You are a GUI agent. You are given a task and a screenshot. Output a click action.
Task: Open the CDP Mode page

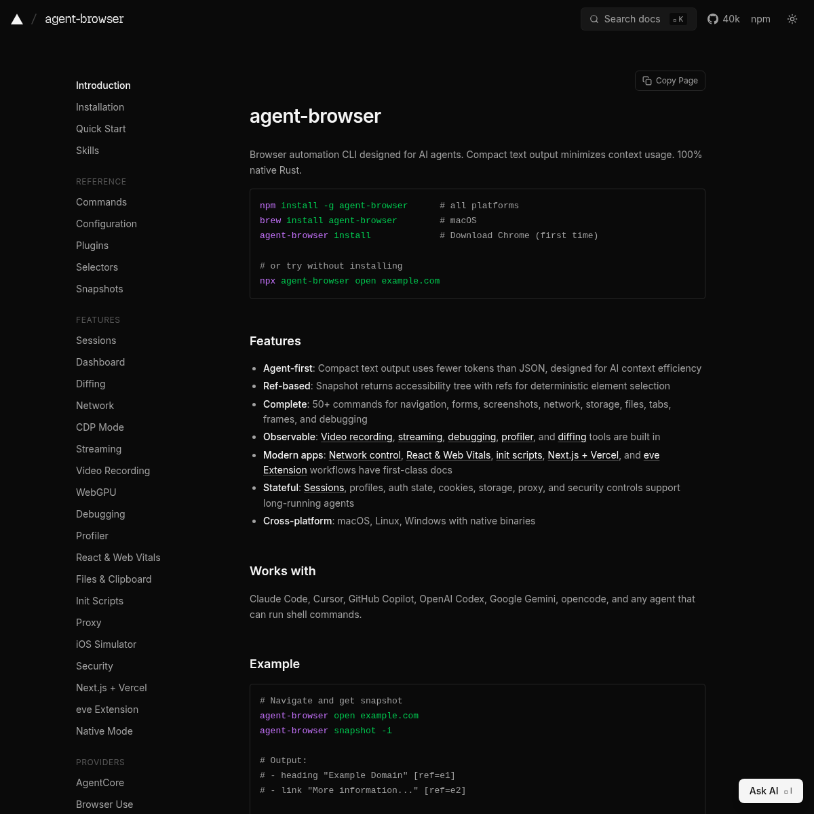[x=100, y=427]
